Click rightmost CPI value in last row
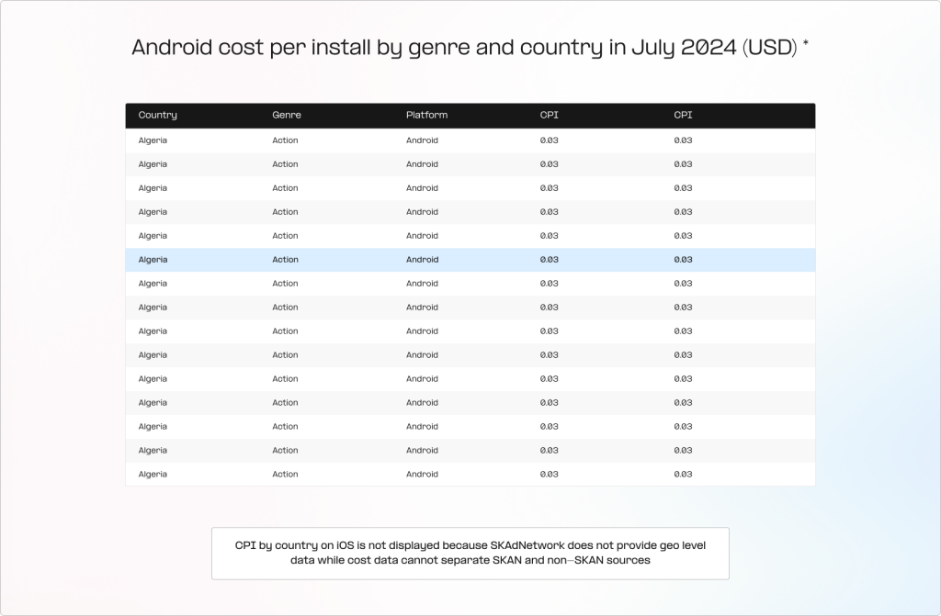The image size is (941, 616). point(683,475)
